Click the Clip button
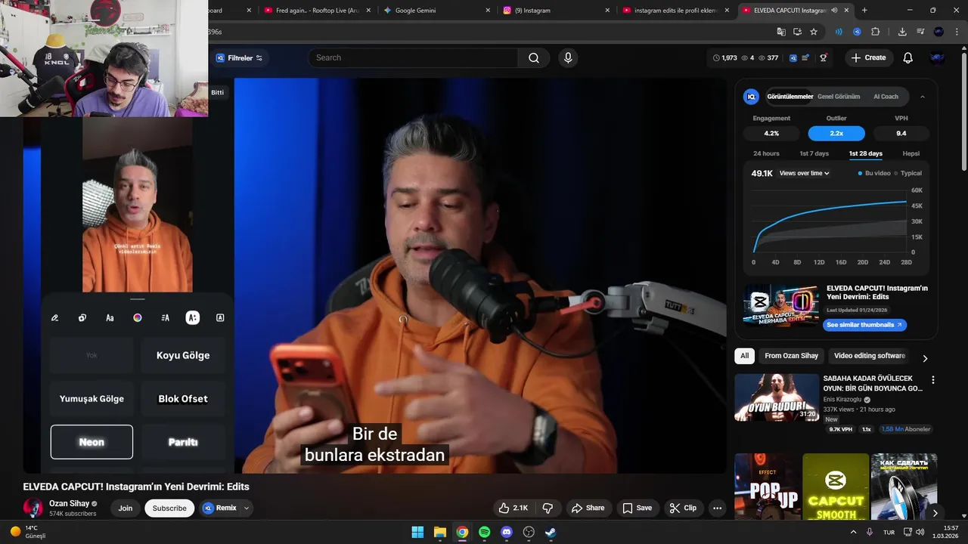This screenshot has height=544, width=968. point(683,508)
